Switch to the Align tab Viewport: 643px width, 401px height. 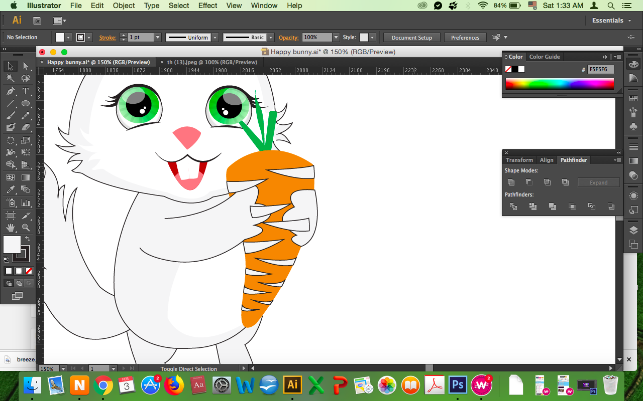tap(547, 160)
